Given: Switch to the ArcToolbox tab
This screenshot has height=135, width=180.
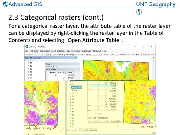Looking at the screenshot, I should (x=73, y=130).
